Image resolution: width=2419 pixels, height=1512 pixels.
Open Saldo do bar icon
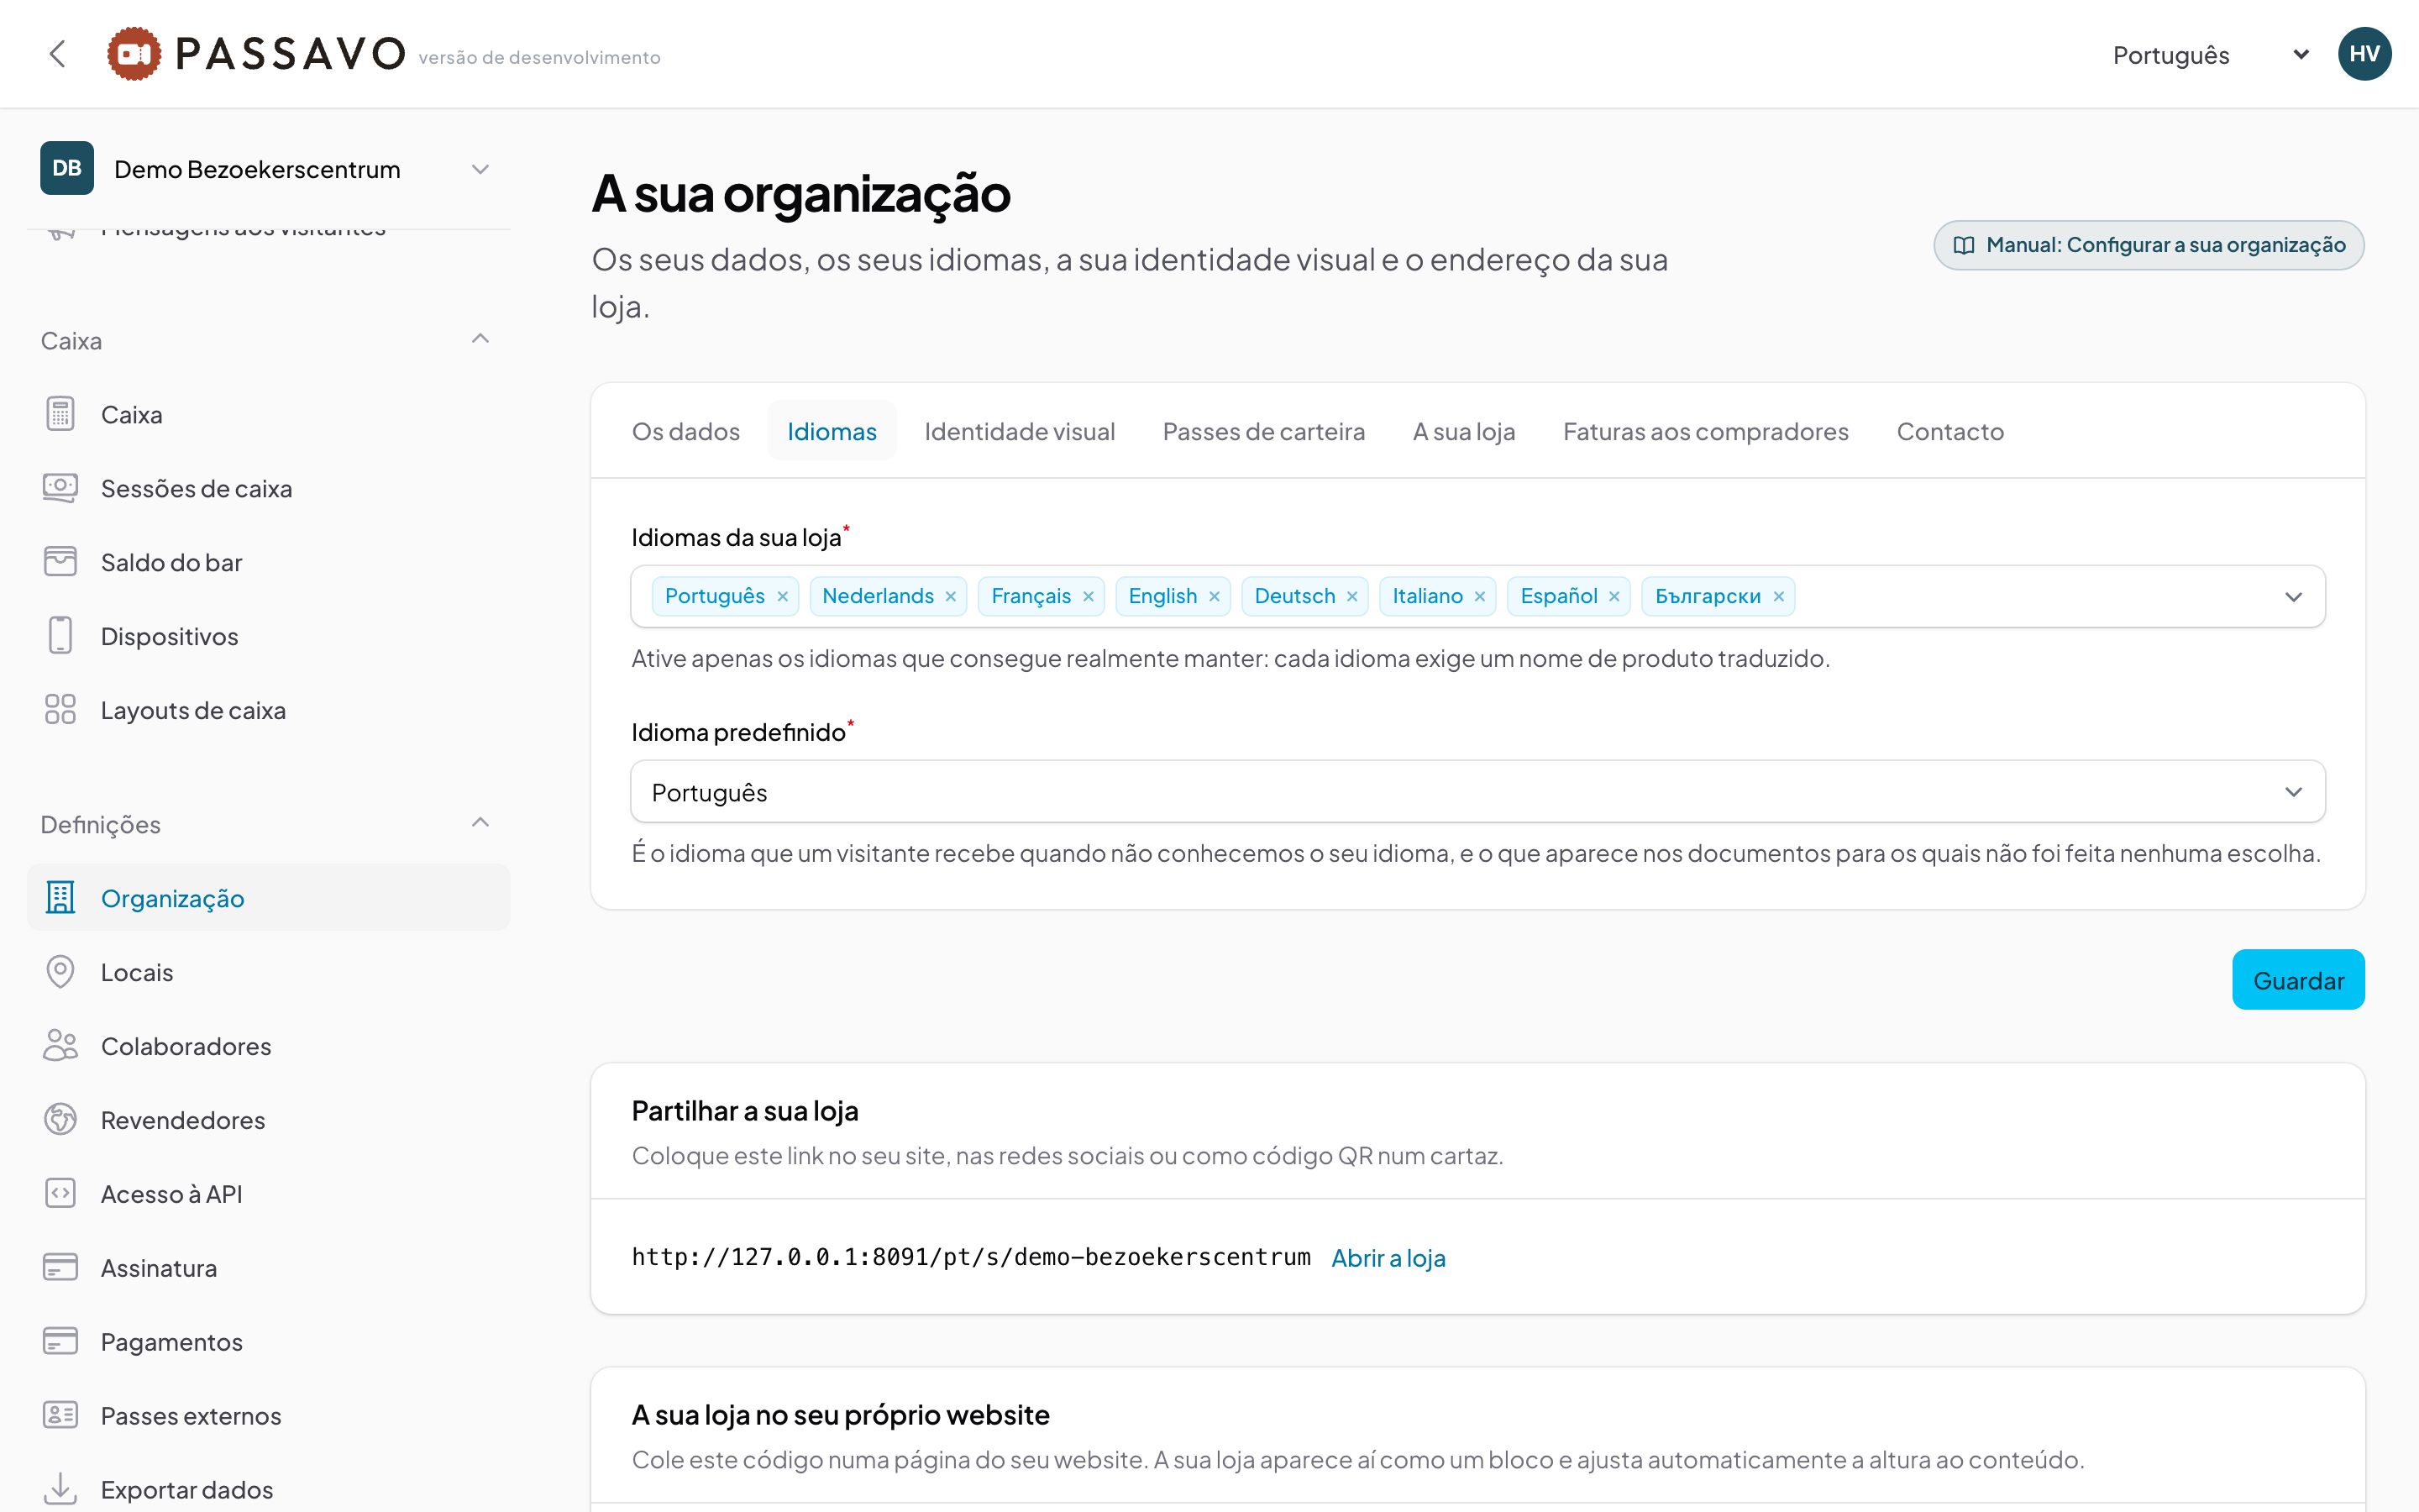[60, 562]
